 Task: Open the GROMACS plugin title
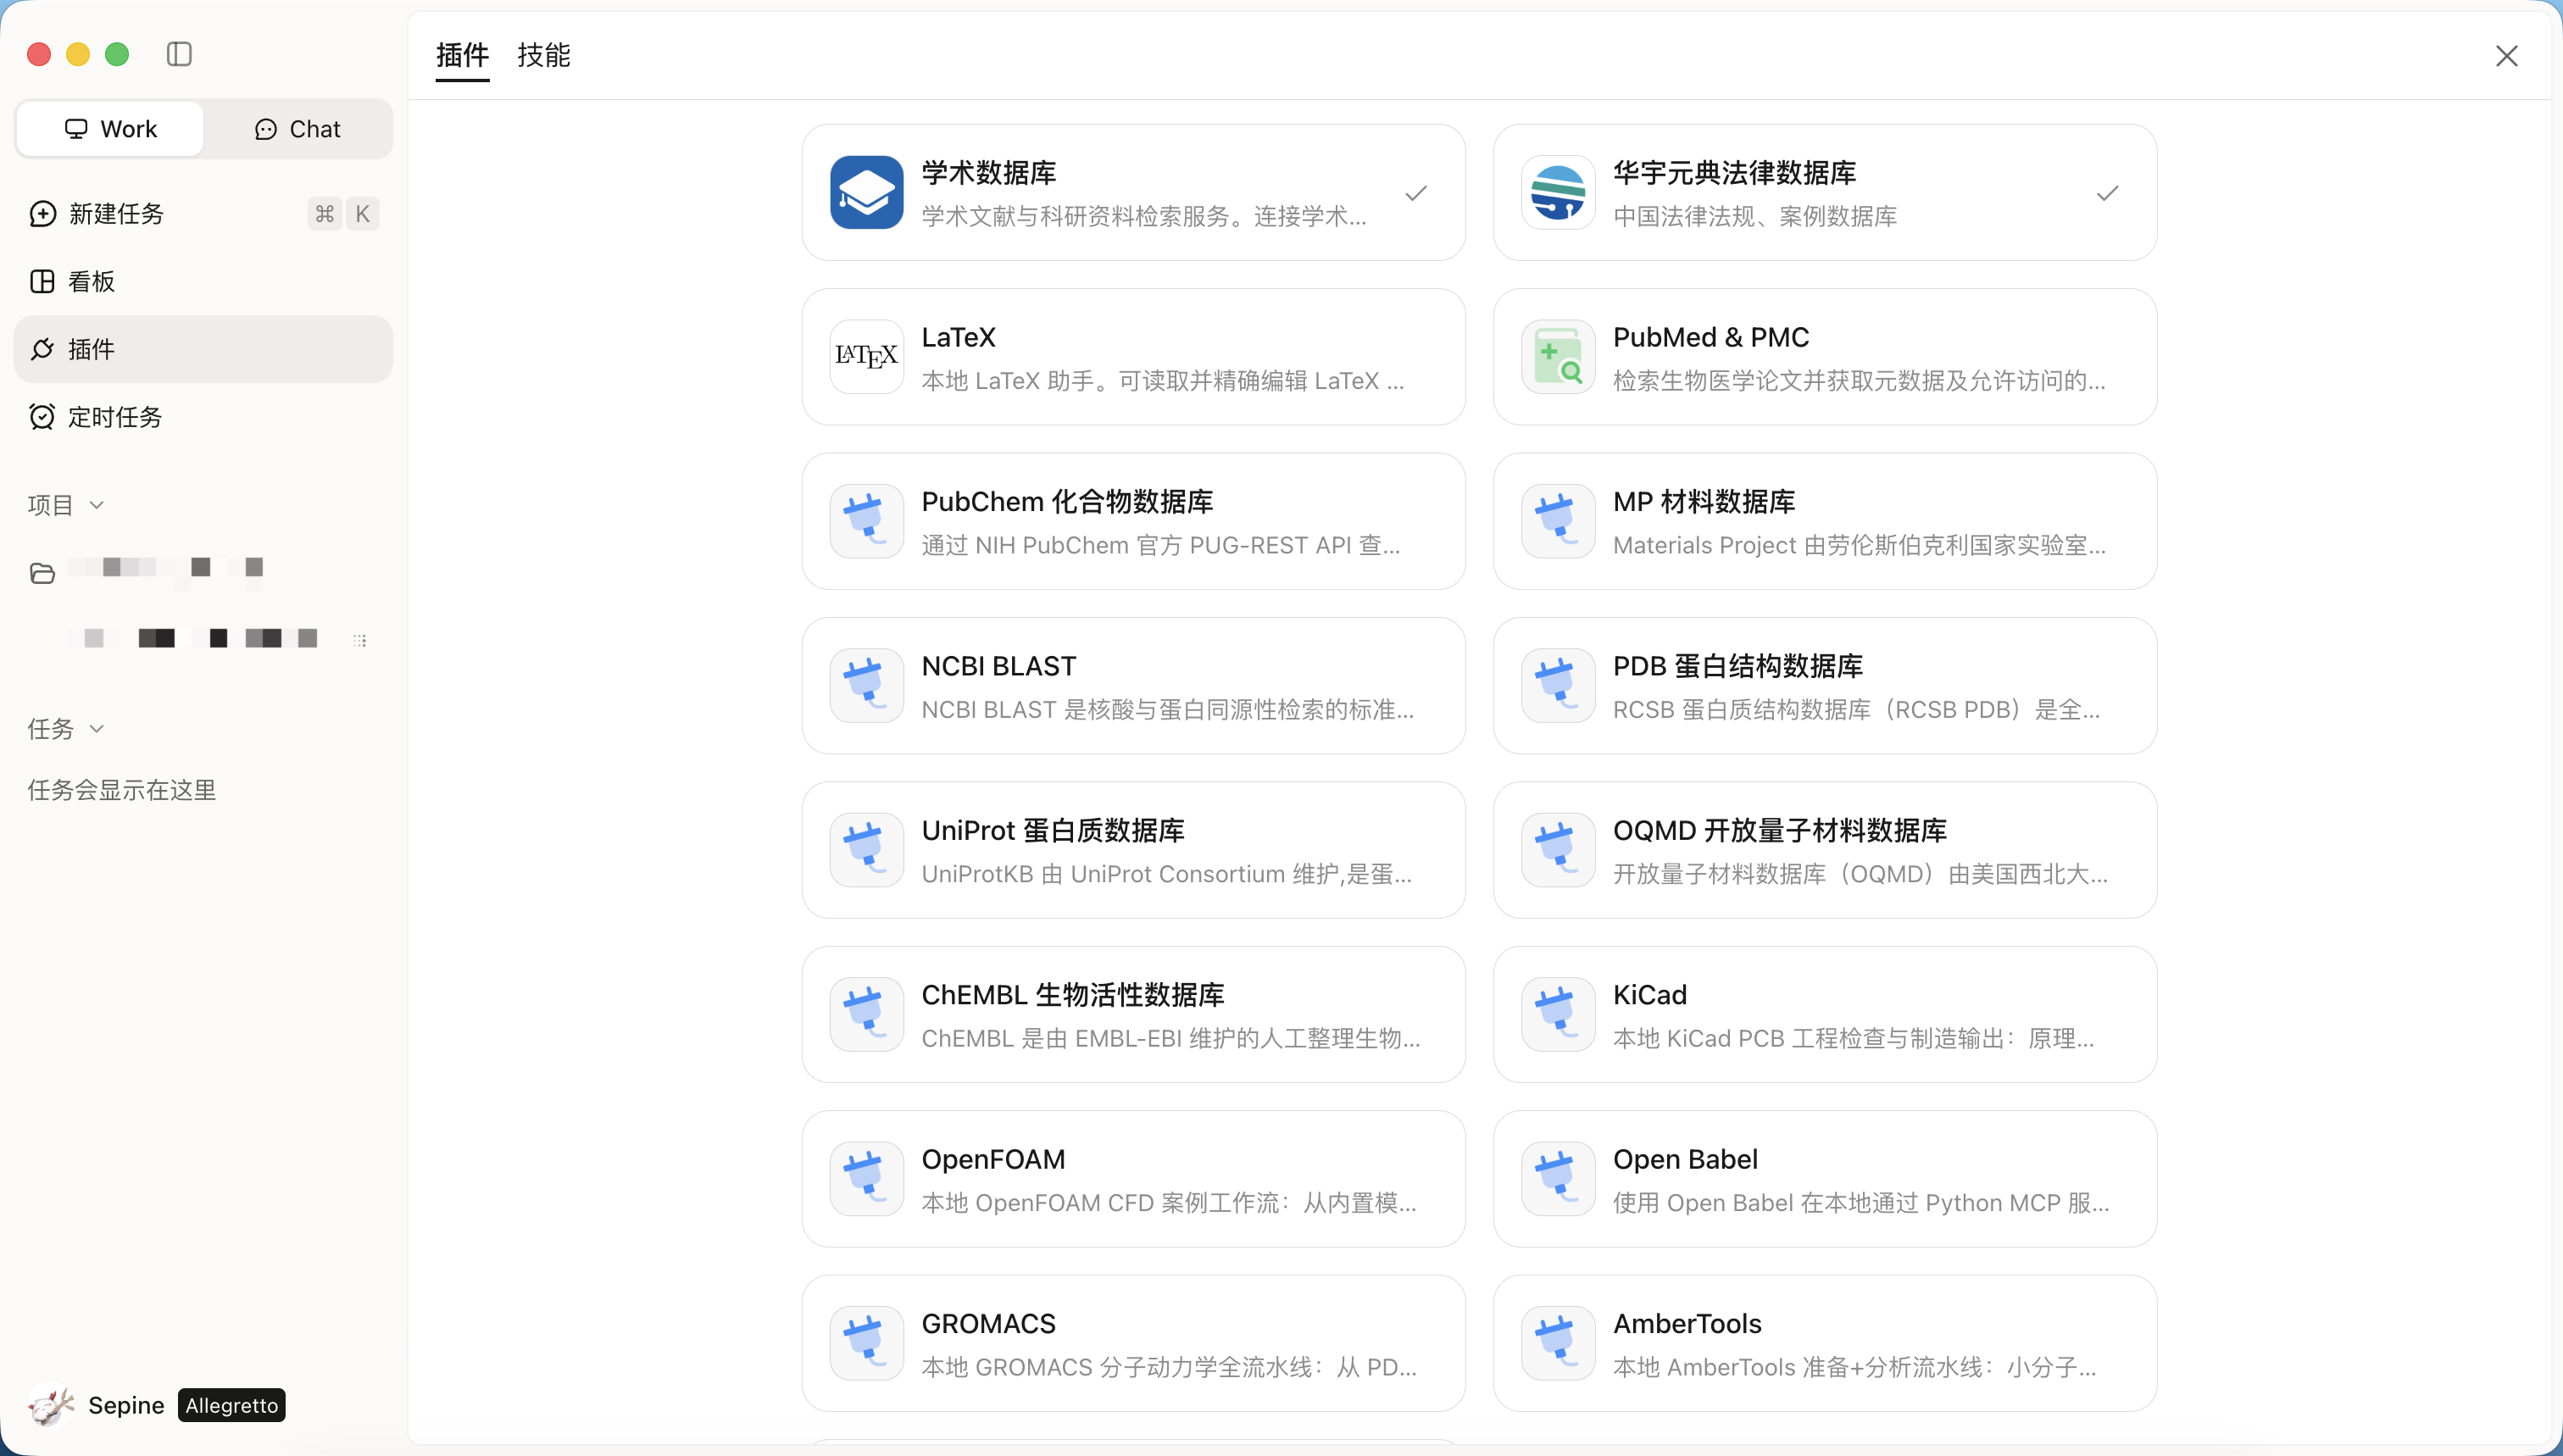(x=988, y=1324)
